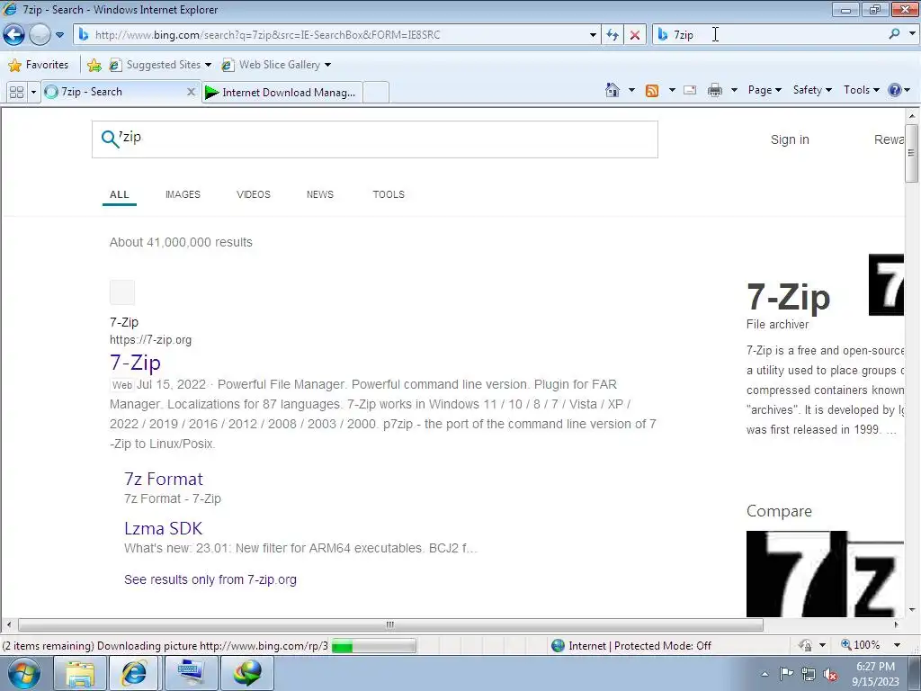Select the ALL results tab
Viewport: 921px width, 691px height.
pos(120,194)
